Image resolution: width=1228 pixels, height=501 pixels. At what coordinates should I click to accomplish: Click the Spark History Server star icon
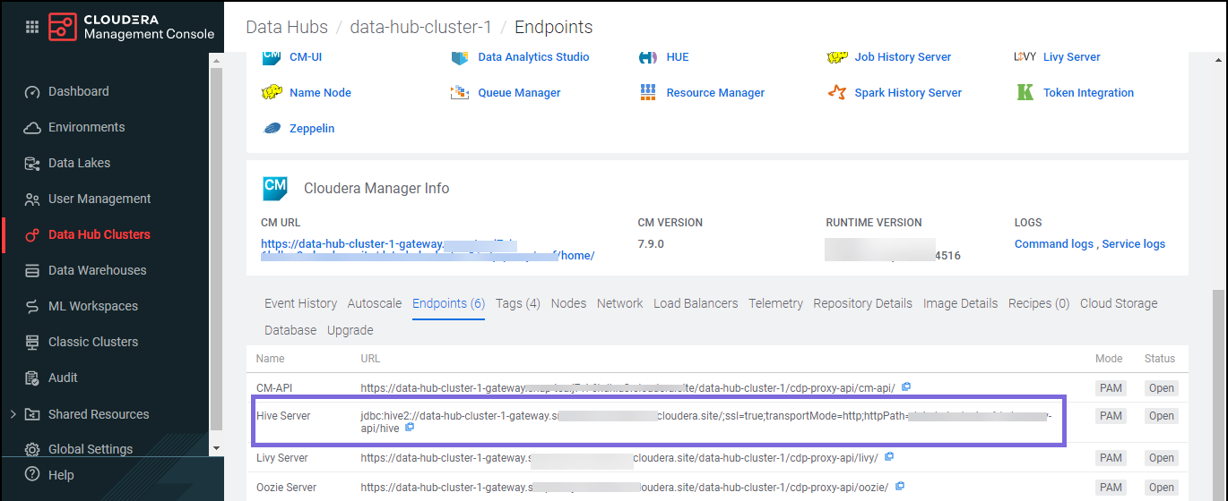(x=836, y=92)
